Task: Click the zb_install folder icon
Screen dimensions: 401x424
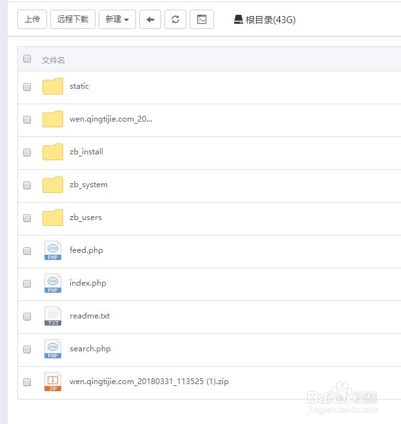Action: (x=53, y=152)
